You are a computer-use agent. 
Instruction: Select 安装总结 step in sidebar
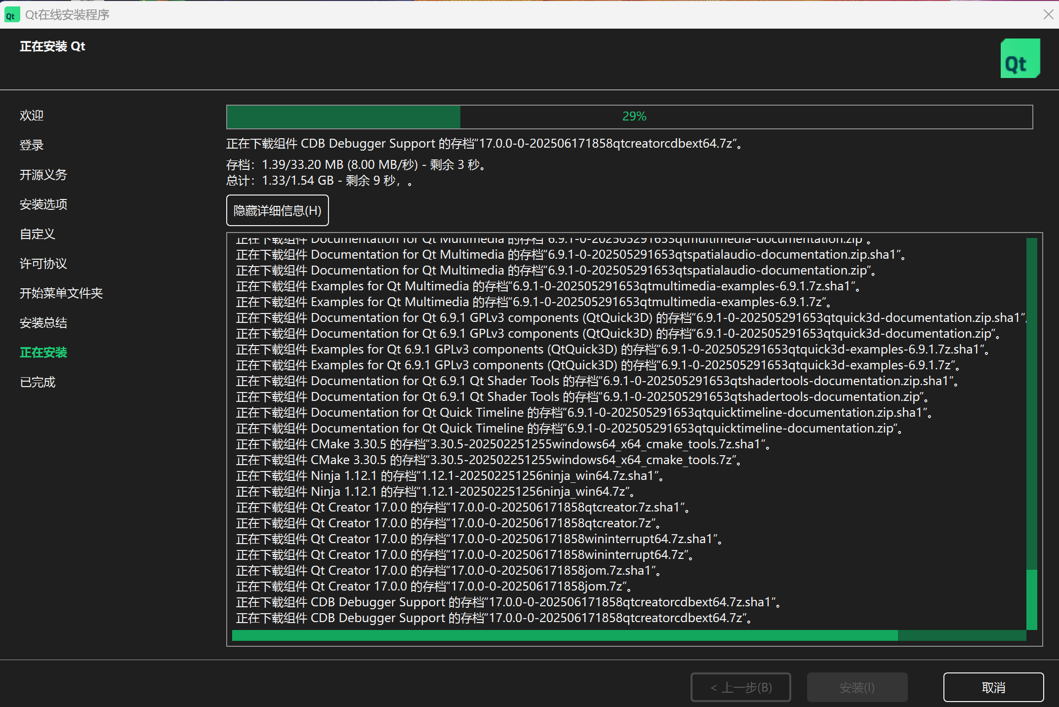pos(43,322)
